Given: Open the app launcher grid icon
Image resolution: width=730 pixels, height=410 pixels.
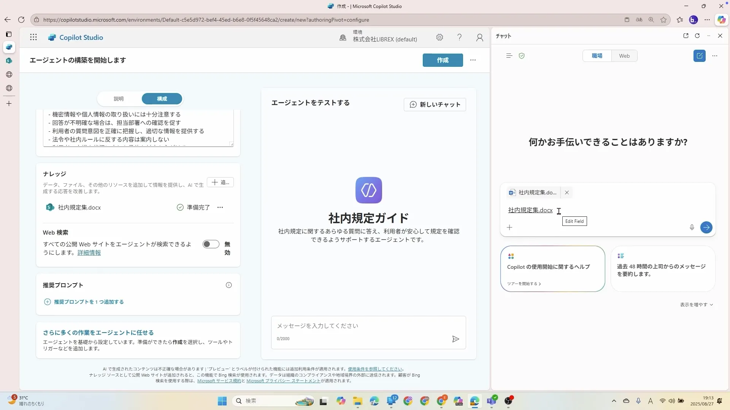Looking at the screenshot, I should [33, 37].
